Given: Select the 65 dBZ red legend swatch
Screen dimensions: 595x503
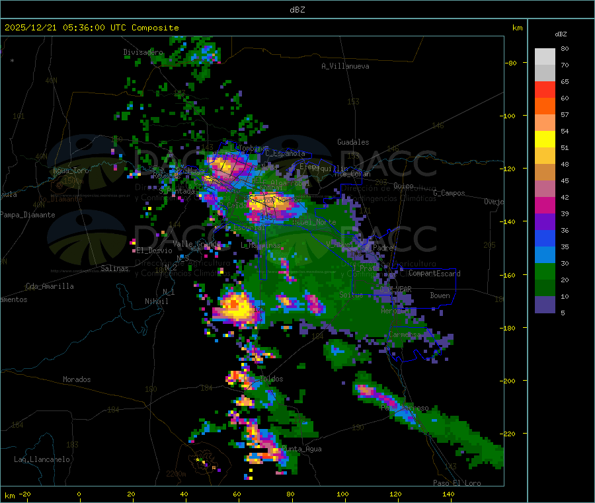Looking at the screenshot, I should coord(545,89).
